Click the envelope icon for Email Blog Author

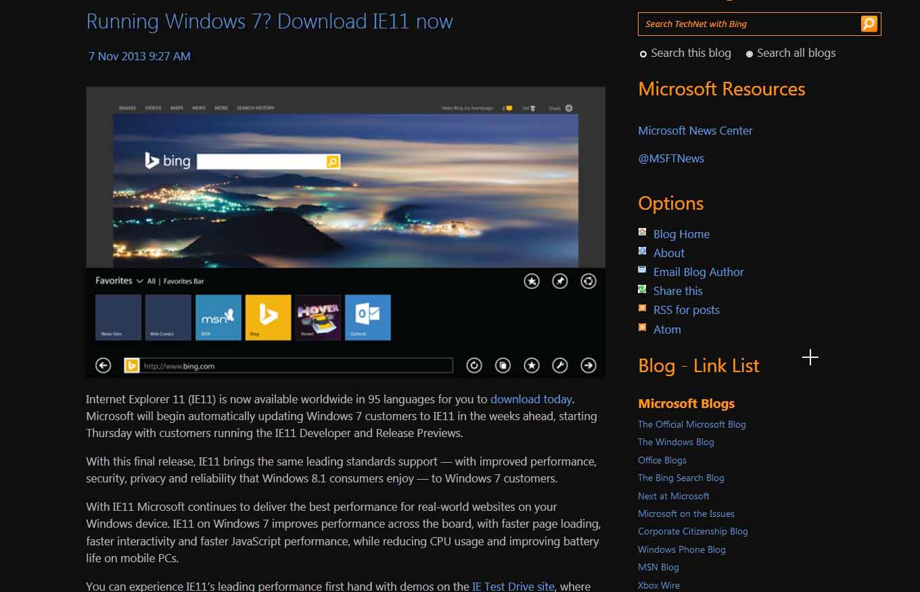coord(642,270)
